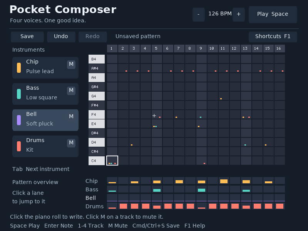Undo the last edit

(61, 37)
